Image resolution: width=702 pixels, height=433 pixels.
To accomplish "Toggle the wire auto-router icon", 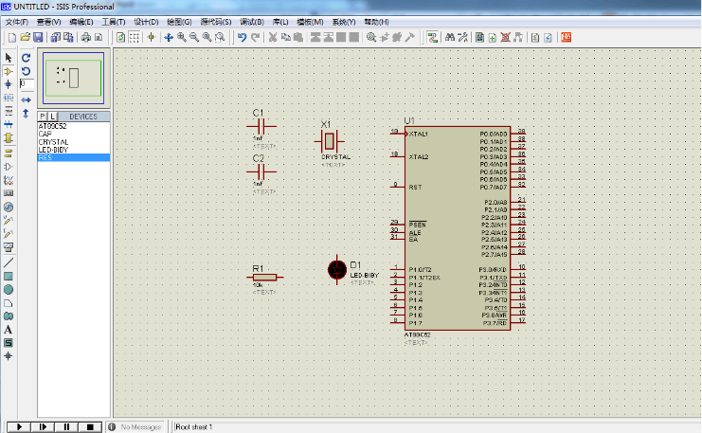I will 432,37.
